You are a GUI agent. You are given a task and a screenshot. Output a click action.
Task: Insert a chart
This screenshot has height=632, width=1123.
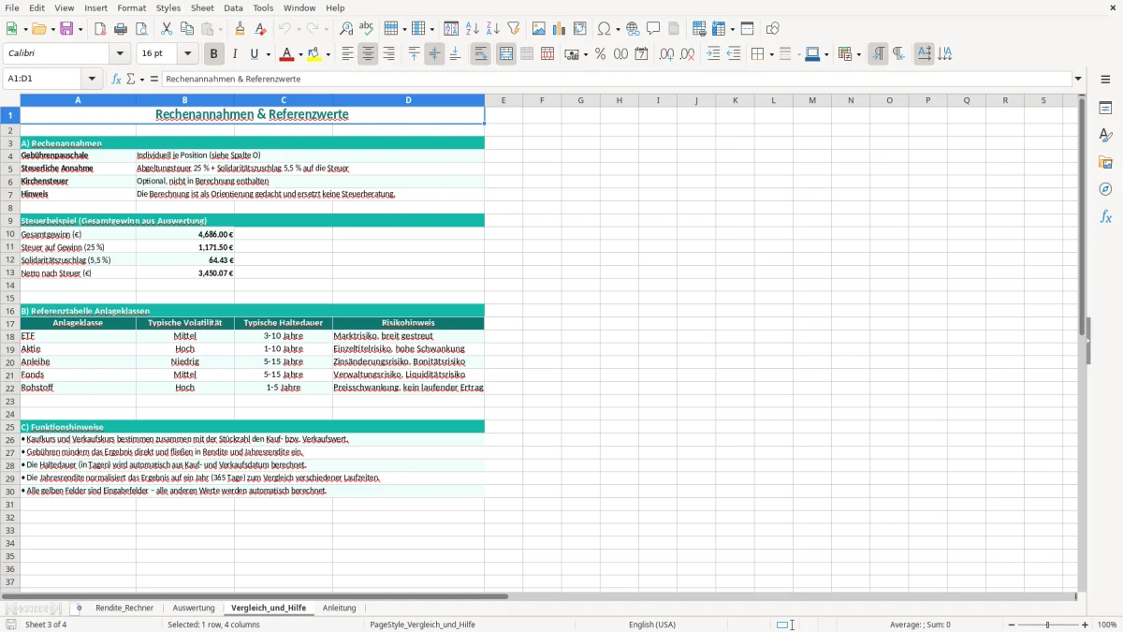(x=560, y=29)
